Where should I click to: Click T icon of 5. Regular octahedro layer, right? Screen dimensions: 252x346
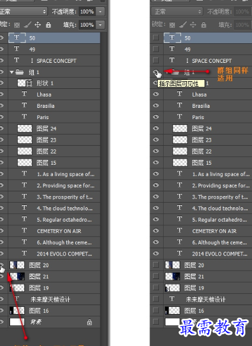click(x=180, y=219)
